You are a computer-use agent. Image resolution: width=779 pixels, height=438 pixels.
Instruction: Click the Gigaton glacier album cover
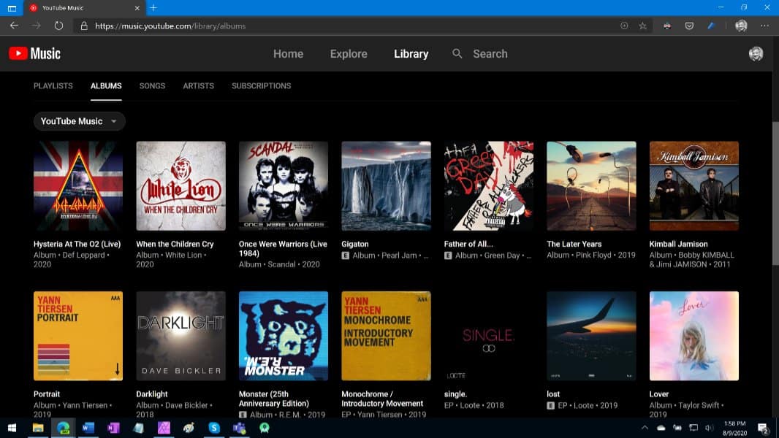[x=386, y=186]
